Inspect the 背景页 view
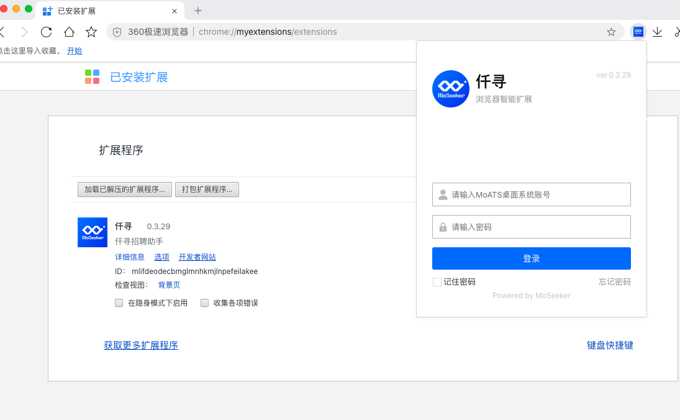 (169, 285)
